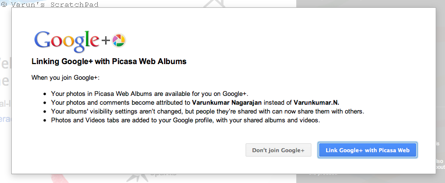Click the Linking Google+ with Picasa Web Albums heading
Image resolution: width=445 pixels, height=183 pixels.
(109, 61)
